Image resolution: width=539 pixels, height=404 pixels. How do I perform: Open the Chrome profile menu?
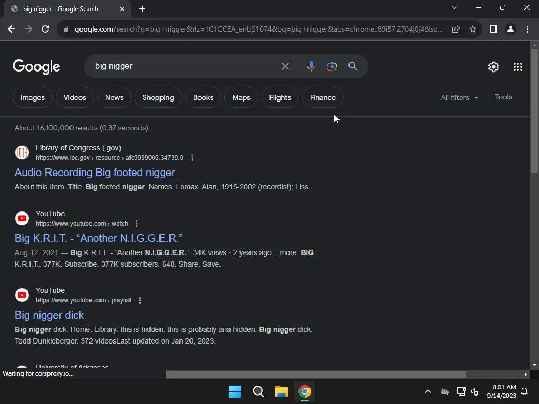click(511, 29)
